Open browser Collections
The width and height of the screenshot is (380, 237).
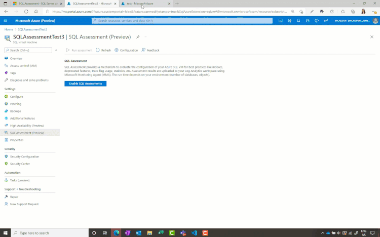[x=353, y=11]
